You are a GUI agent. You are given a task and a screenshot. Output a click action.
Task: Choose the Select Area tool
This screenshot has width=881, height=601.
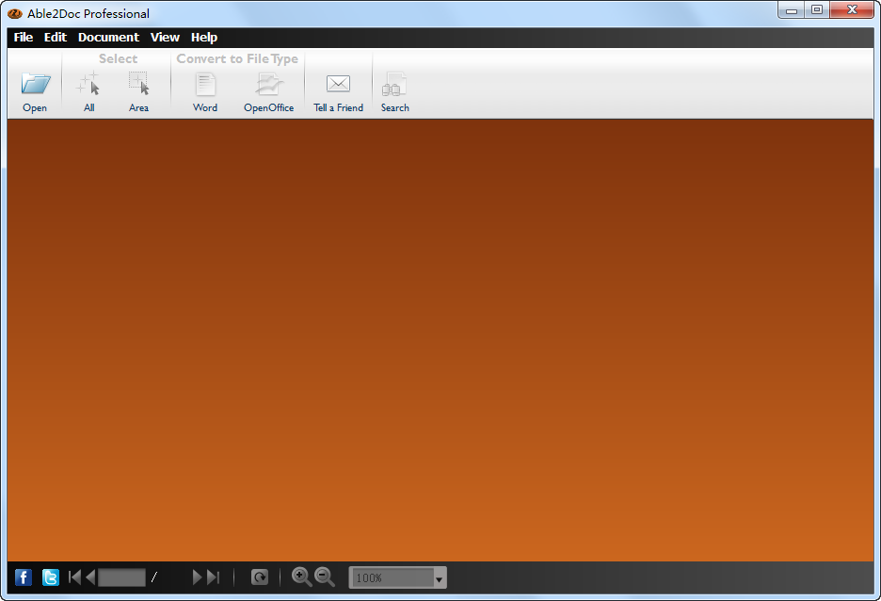[138, 84]
